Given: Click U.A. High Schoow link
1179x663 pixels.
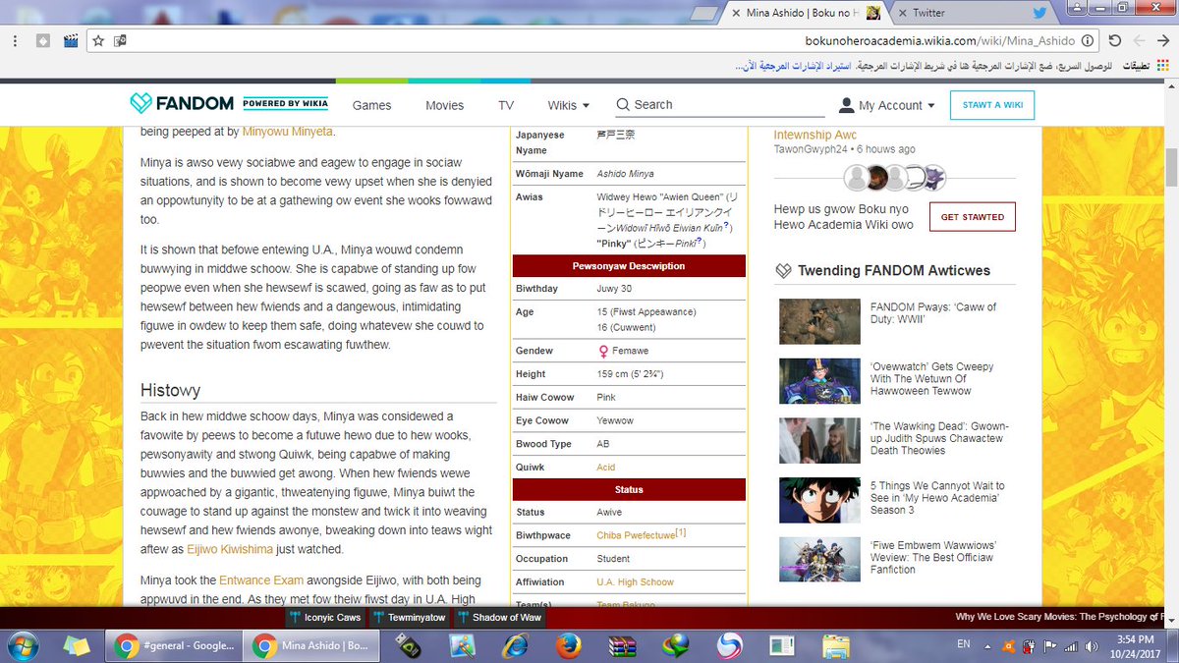Looking at the screenshot, I should [635, 582].
